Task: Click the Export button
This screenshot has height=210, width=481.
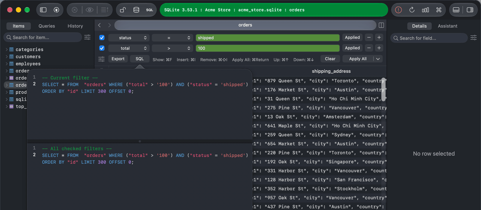Action: [x=118, y=59]
